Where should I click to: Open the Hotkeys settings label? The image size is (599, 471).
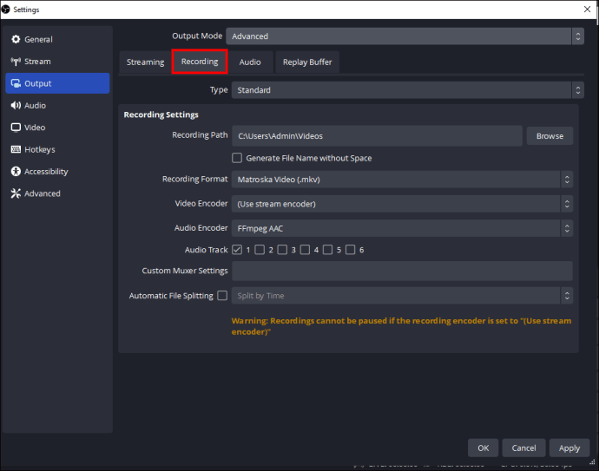pos(40,149)
